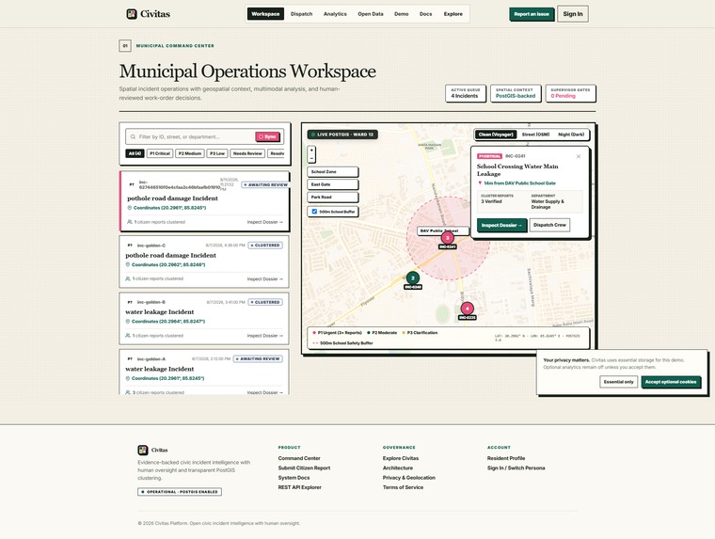Click the Sync button
715x539 pixels.
(x=268, y=136)
